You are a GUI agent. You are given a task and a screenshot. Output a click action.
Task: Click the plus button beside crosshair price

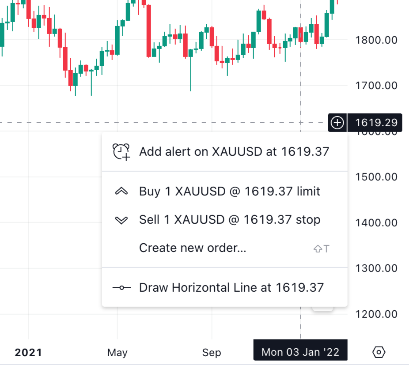pyautogui.click(x=337, y=123)
